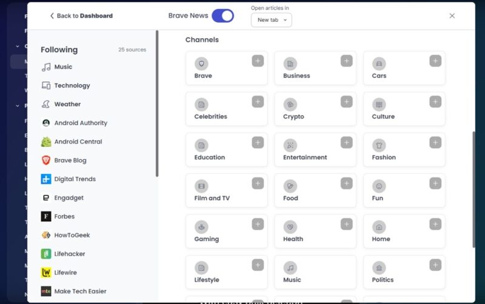The width and height of the screenshot is (485, 304).
Task: Select Weather in the Following list
Action: (67, 105)
